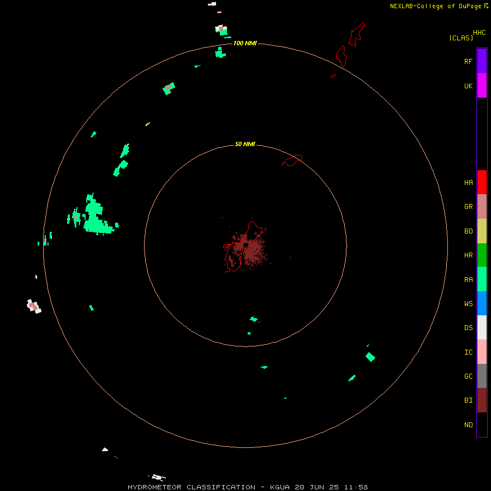Click the DS white legend swatch
The height and width of the screenshot is (491, 491).
482,327
